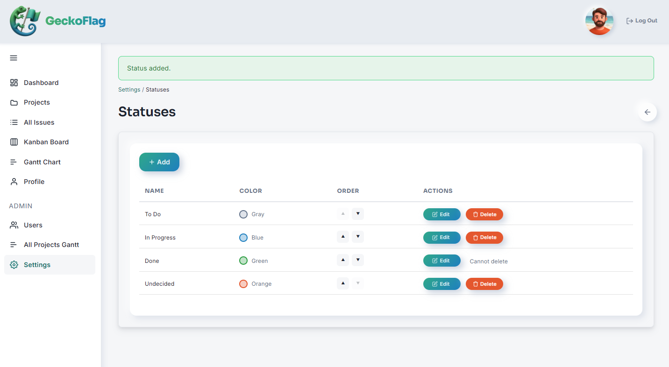Screen dimensions: 669x367
Task: Navigate to All Issues
Action: [50, 122]
